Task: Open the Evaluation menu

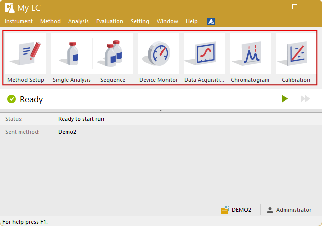Action: coord(110,21)
